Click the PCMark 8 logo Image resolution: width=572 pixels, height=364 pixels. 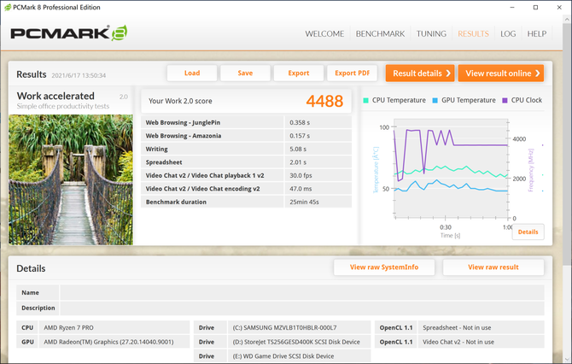click(68, 34)
